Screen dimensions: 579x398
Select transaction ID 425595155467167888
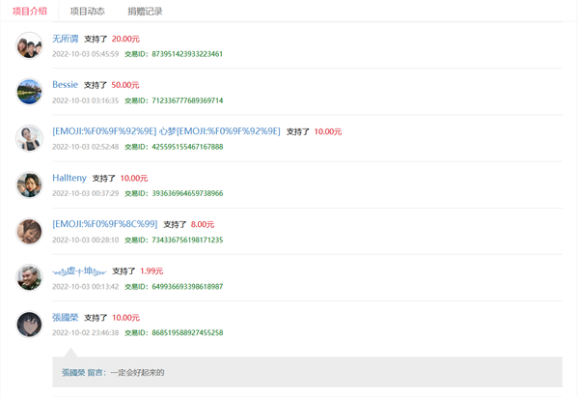(187, 147)
